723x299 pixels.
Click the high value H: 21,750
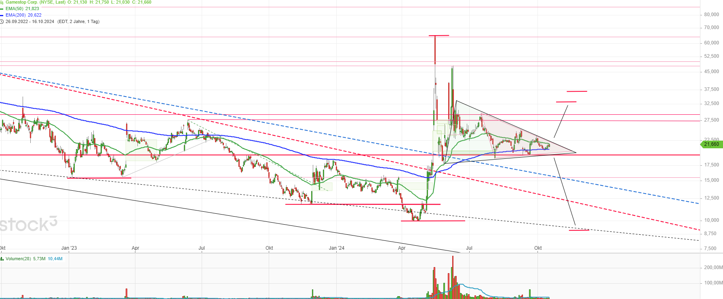[99, 2]
